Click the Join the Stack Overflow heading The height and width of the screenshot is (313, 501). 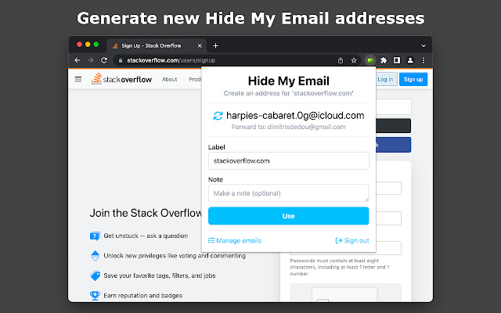pos(146,213)
